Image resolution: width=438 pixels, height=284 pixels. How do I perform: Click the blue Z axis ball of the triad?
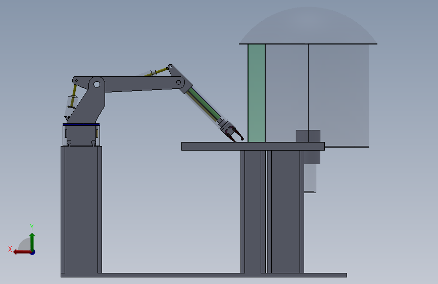click(33, 253)
